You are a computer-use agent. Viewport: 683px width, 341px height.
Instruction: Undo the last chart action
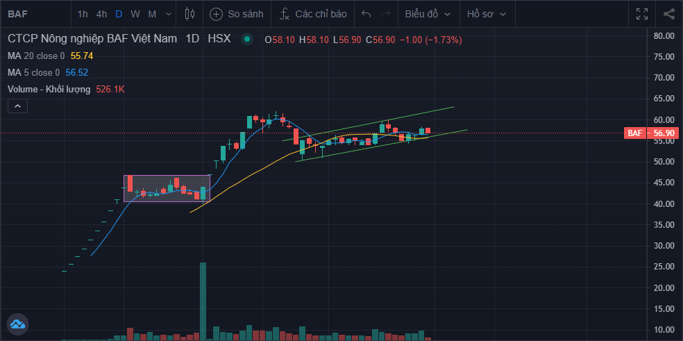click(x=366, y=14)
